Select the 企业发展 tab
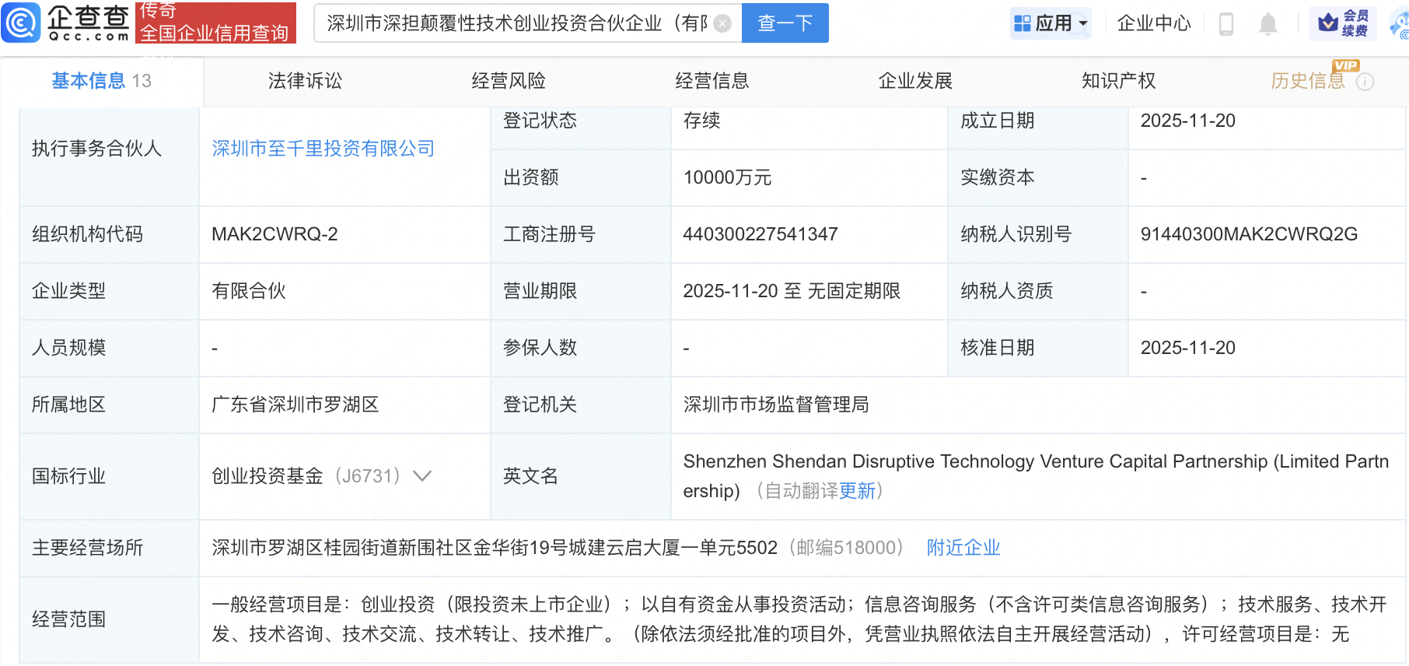Screen dimensions: 1409x666 [915, 81]
